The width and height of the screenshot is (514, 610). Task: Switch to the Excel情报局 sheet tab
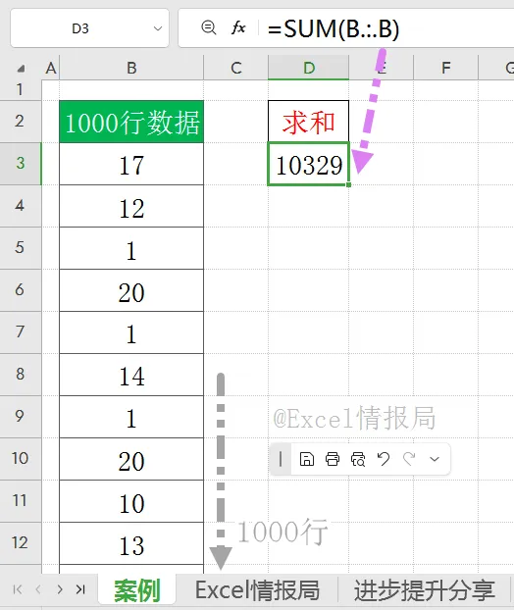[257, 590]
